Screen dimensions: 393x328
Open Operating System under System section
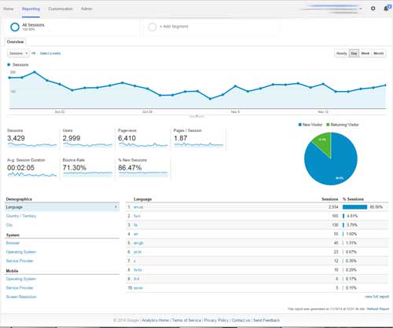pyautogui.click(x=21, y=252)
